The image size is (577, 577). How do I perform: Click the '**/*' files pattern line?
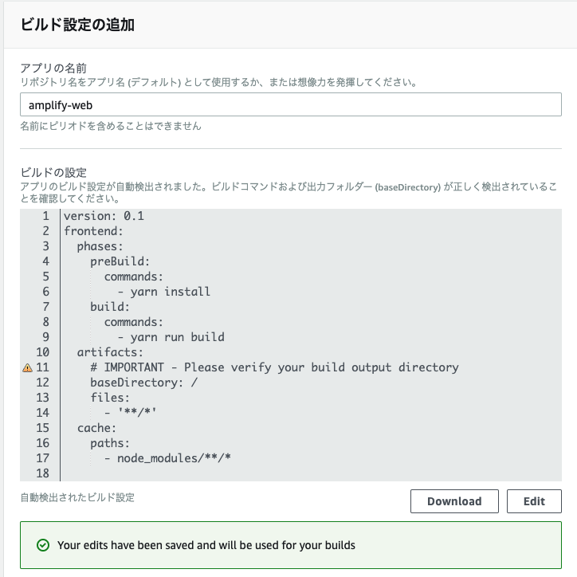pos(139,413)
